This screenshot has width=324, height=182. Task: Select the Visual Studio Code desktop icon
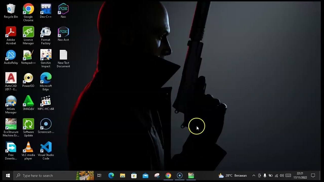pos(46,151)
